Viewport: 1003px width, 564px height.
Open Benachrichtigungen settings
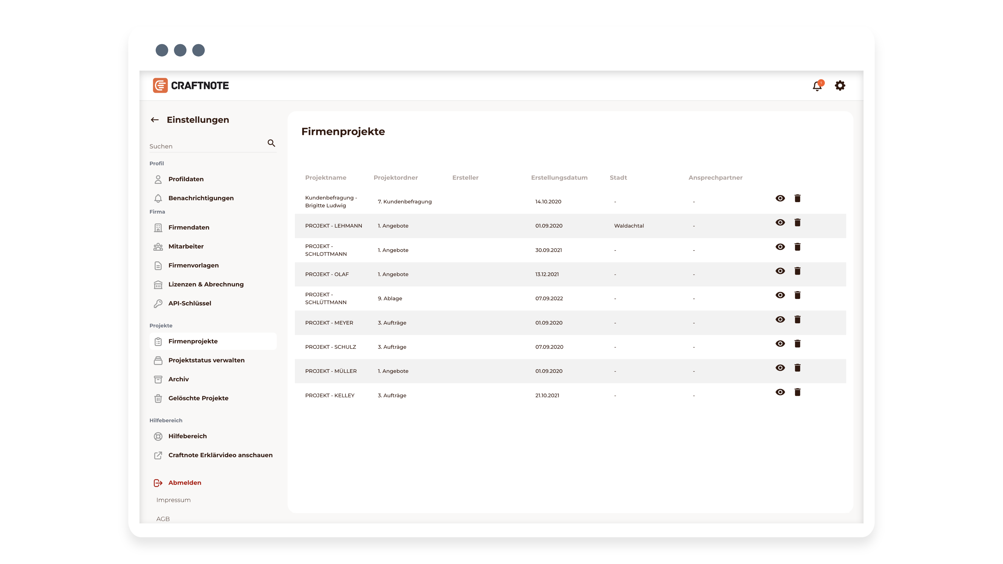[213, 198]
